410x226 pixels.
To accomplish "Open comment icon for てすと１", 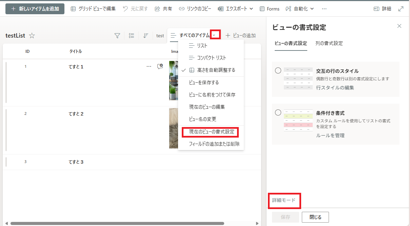I will [160, 66].
